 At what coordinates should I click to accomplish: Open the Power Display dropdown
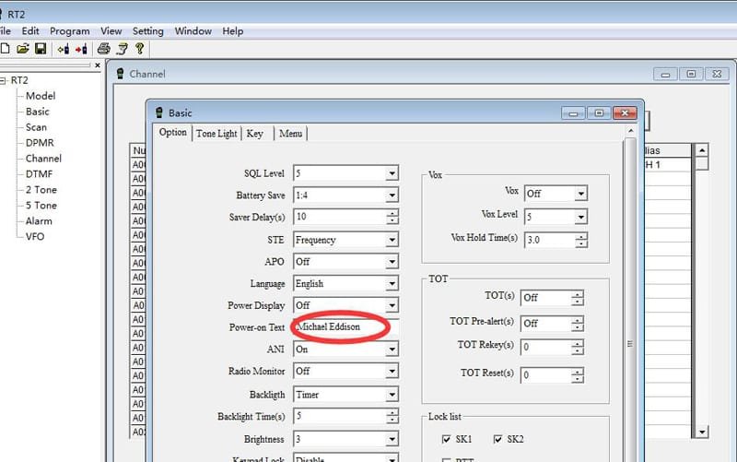pyautogui.click(x=392, y=305)
